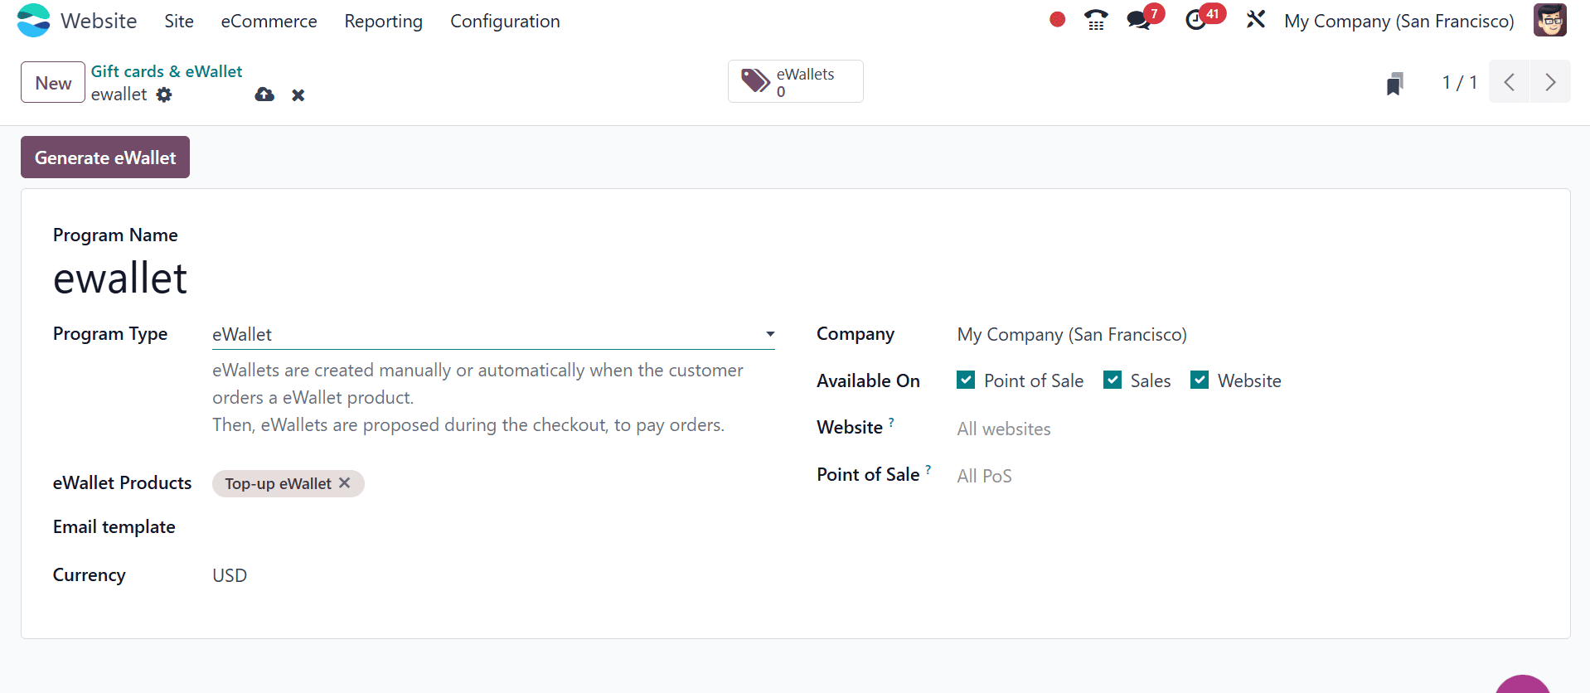Image resolution: width=1590 pixels, height=693 pixels.
Task: Open the activities clock icon
Action: pos(1195,20)
